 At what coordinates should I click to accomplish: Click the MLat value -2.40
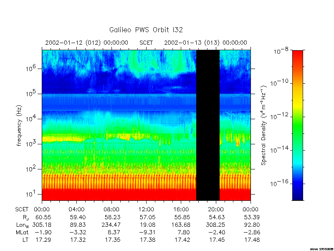(216, 233)
